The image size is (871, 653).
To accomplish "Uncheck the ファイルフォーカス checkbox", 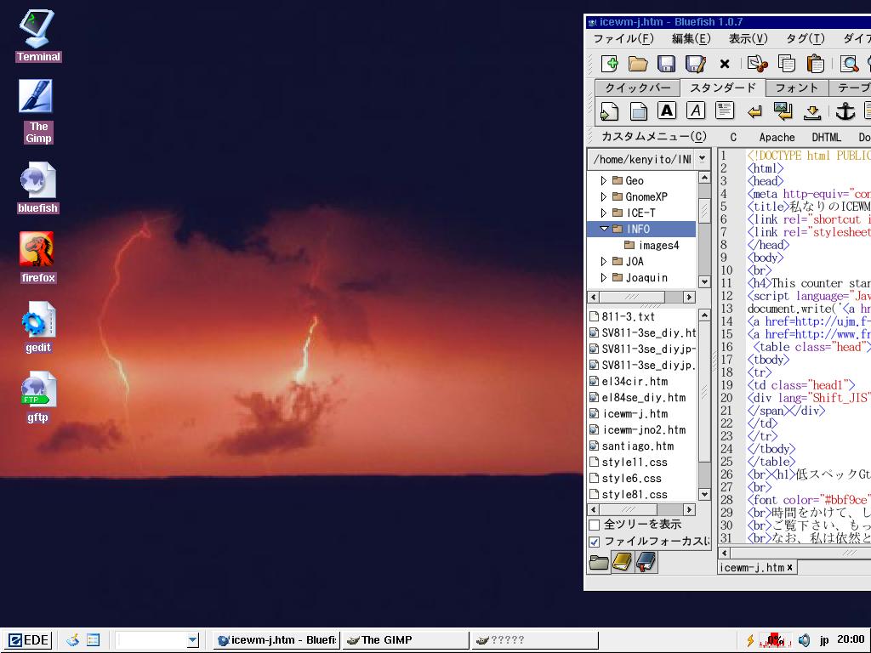I will click(595, 542).
